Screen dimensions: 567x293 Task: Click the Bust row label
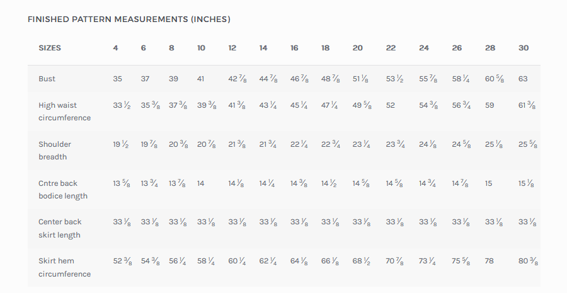coord(47,79)
